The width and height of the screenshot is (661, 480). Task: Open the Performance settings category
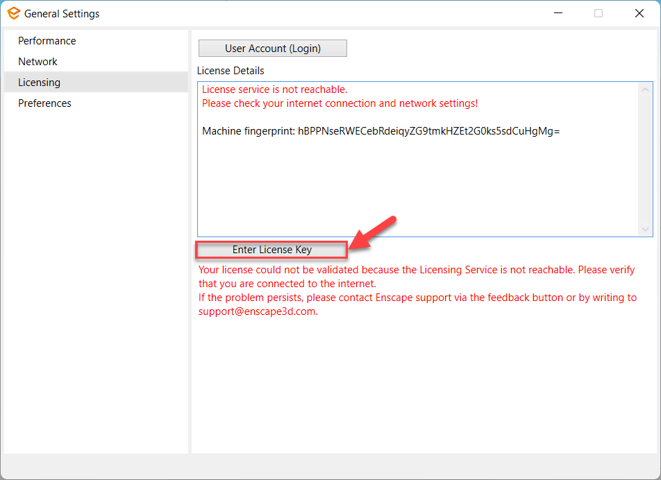pyautogui.click(x=47, y=41)
